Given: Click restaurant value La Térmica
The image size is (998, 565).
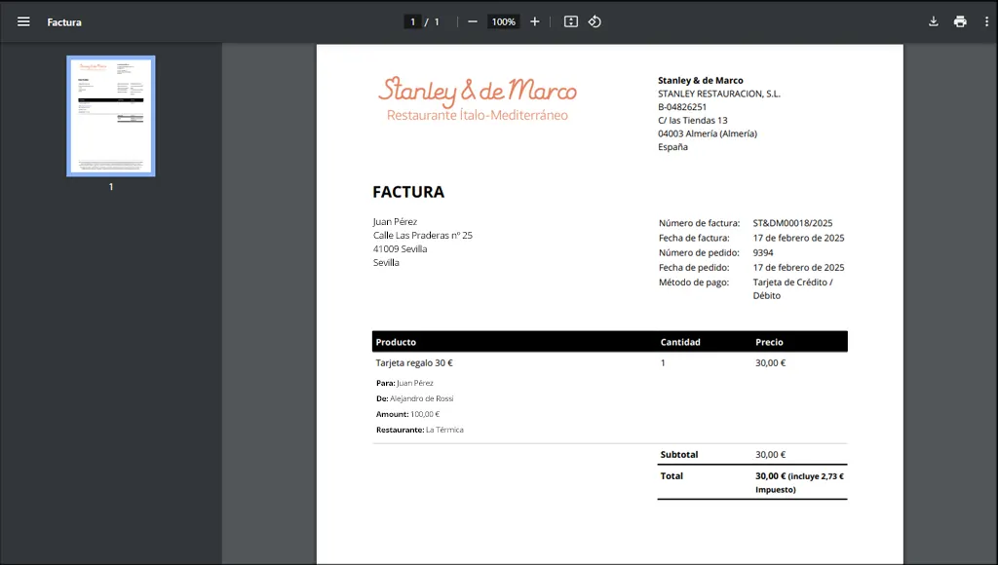Looking at the screenshot, I should [x=444, y=431].
